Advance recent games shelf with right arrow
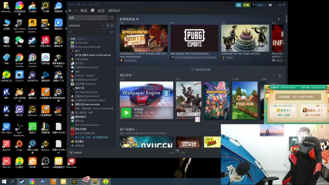Viewport: 329px width, 185px height. [280, 75]
